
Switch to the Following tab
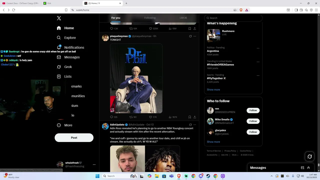pos(150,18)
